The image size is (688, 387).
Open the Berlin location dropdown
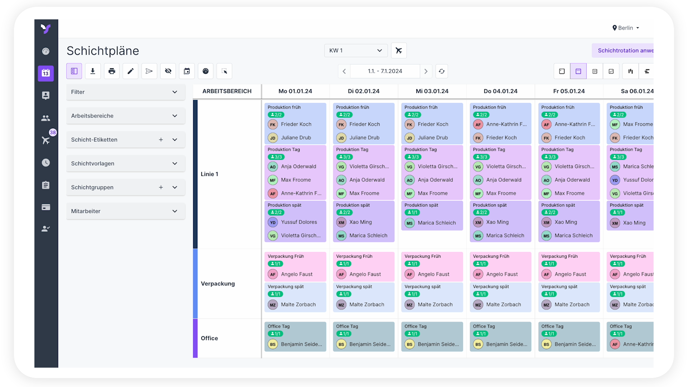tap(626, 28)
